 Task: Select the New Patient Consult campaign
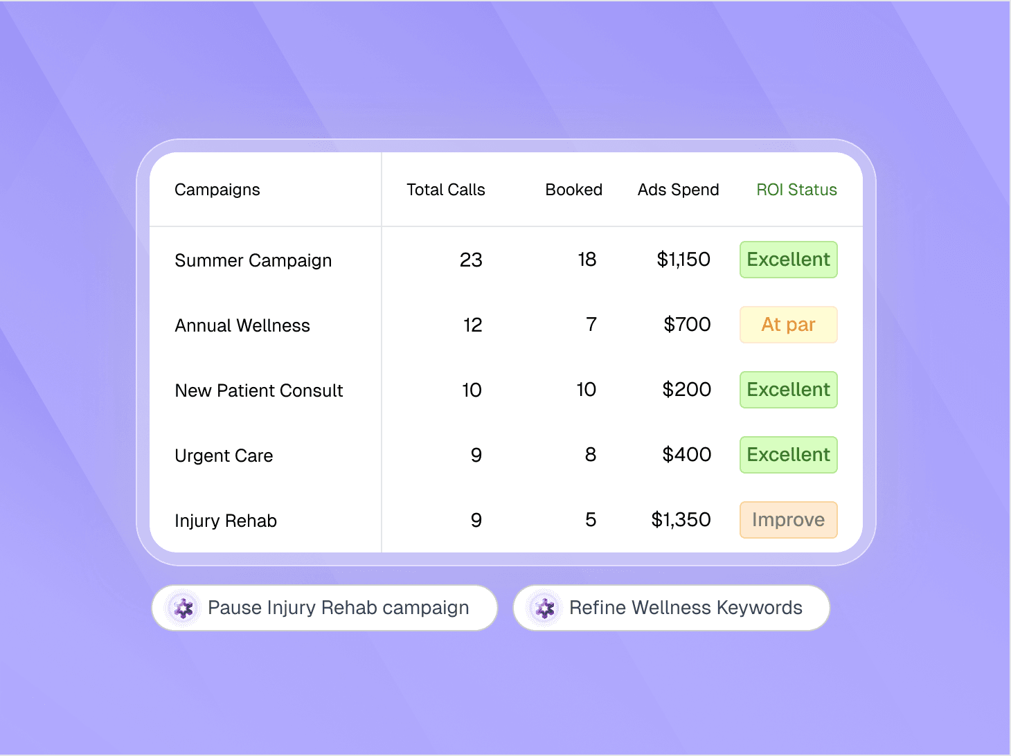point(258,390)
